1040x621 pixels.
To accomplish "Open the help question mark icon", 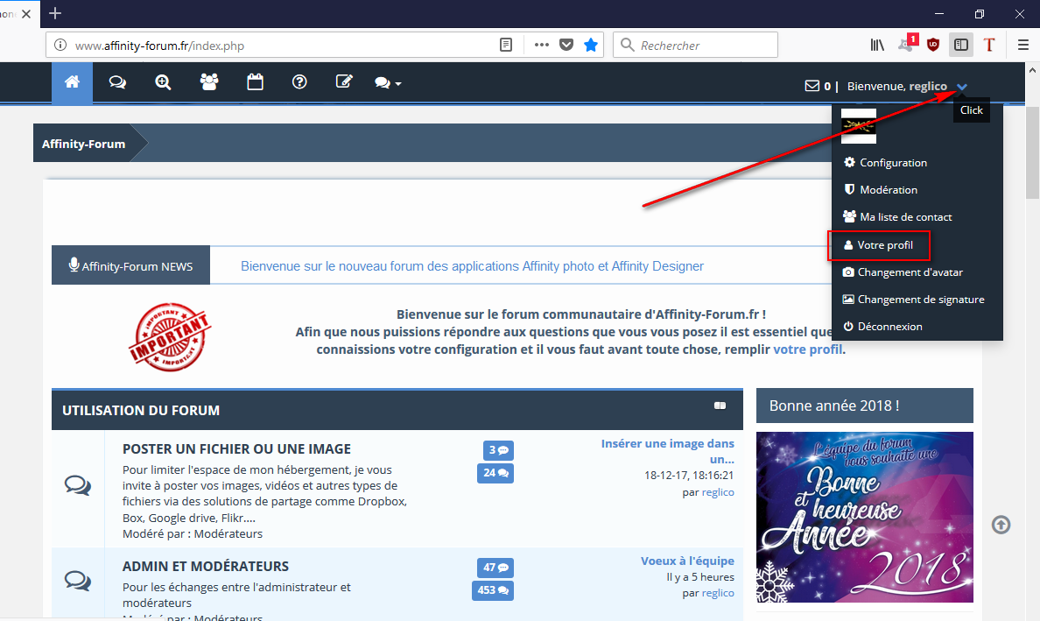I will click(x=299, y=82).
